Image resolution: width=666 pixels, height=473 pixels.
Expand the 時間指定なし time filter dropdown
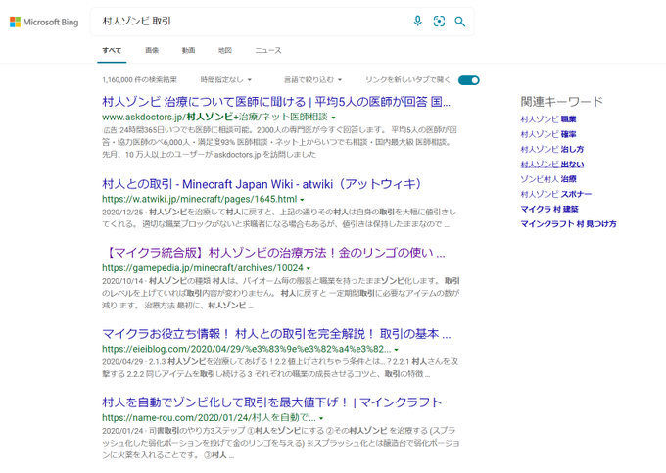[x=226, y=80]
